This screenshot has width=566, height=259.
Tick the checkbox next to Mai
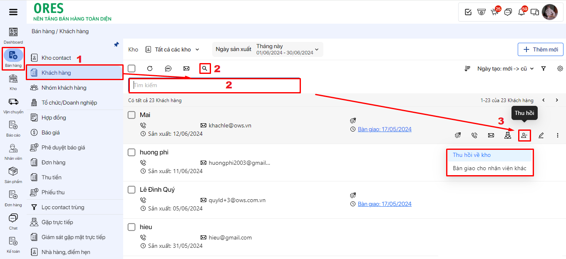tap(132, 115)
